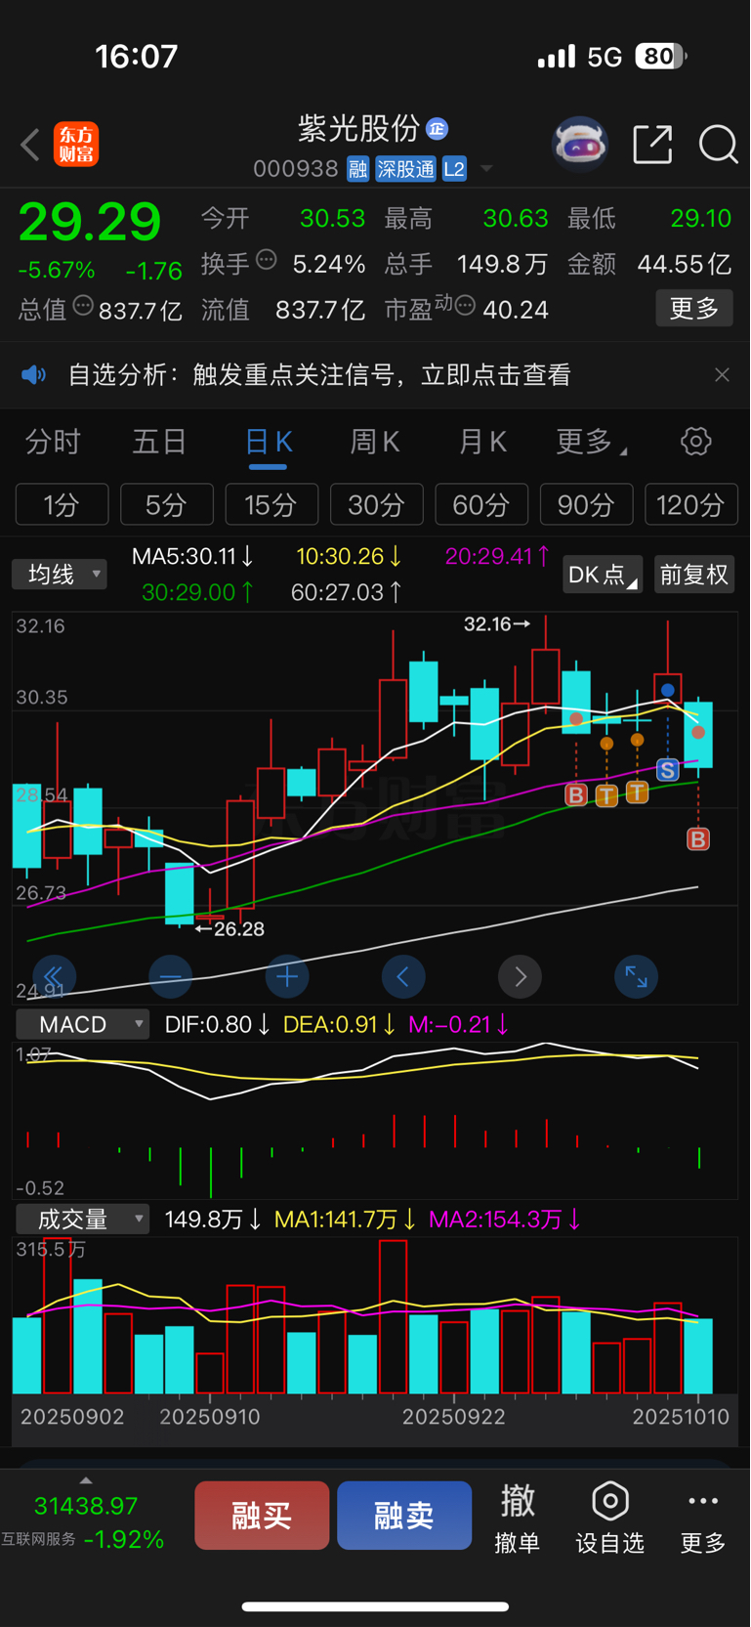The width and height of the screenshot is (751, 1627).
Task: Tap the 32.16 high price annotation
Action: click(x=497, y=623)
